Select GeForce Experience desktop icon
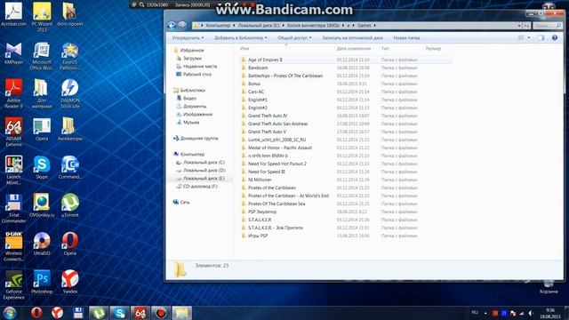Image resolution: width=569 pixels, height=320 pixels. (x=13, y=284)
